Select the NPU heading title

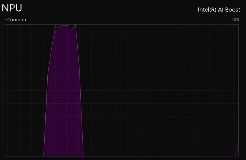point(12,8)
